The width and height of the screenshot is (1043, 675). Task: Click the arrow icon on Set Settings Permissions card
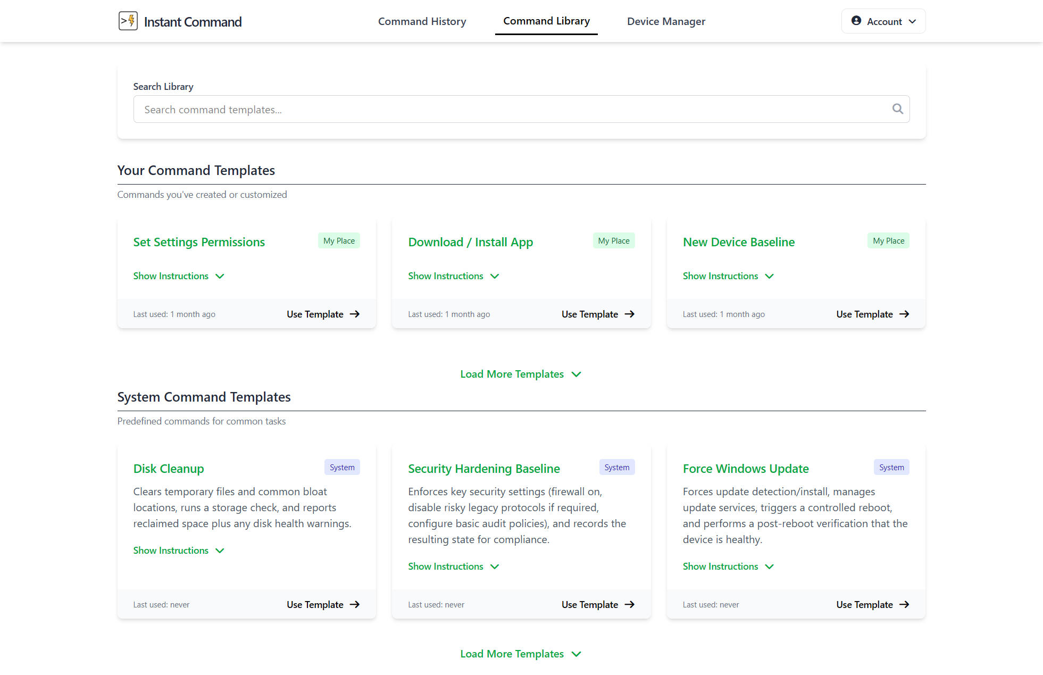coord(354,314)
